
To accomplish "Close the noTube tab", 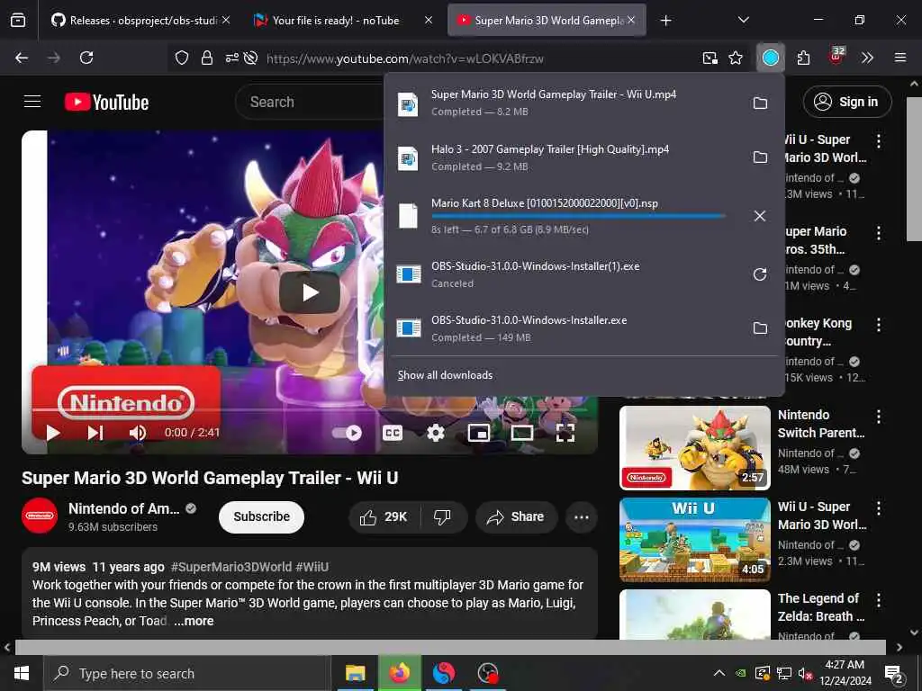I will coord(429,20).
